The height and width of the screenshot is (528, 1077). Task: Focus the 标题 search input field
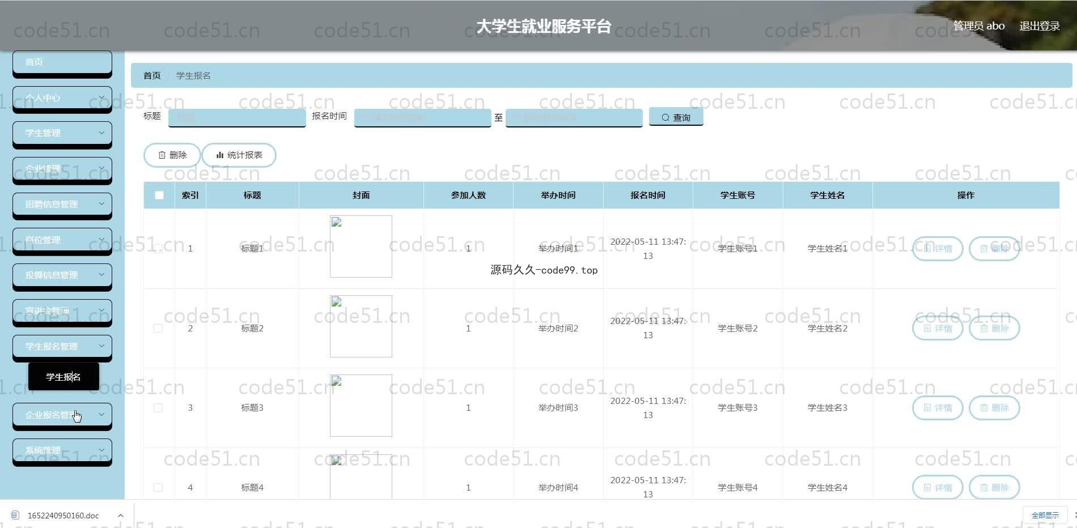[x=237, y=117]
